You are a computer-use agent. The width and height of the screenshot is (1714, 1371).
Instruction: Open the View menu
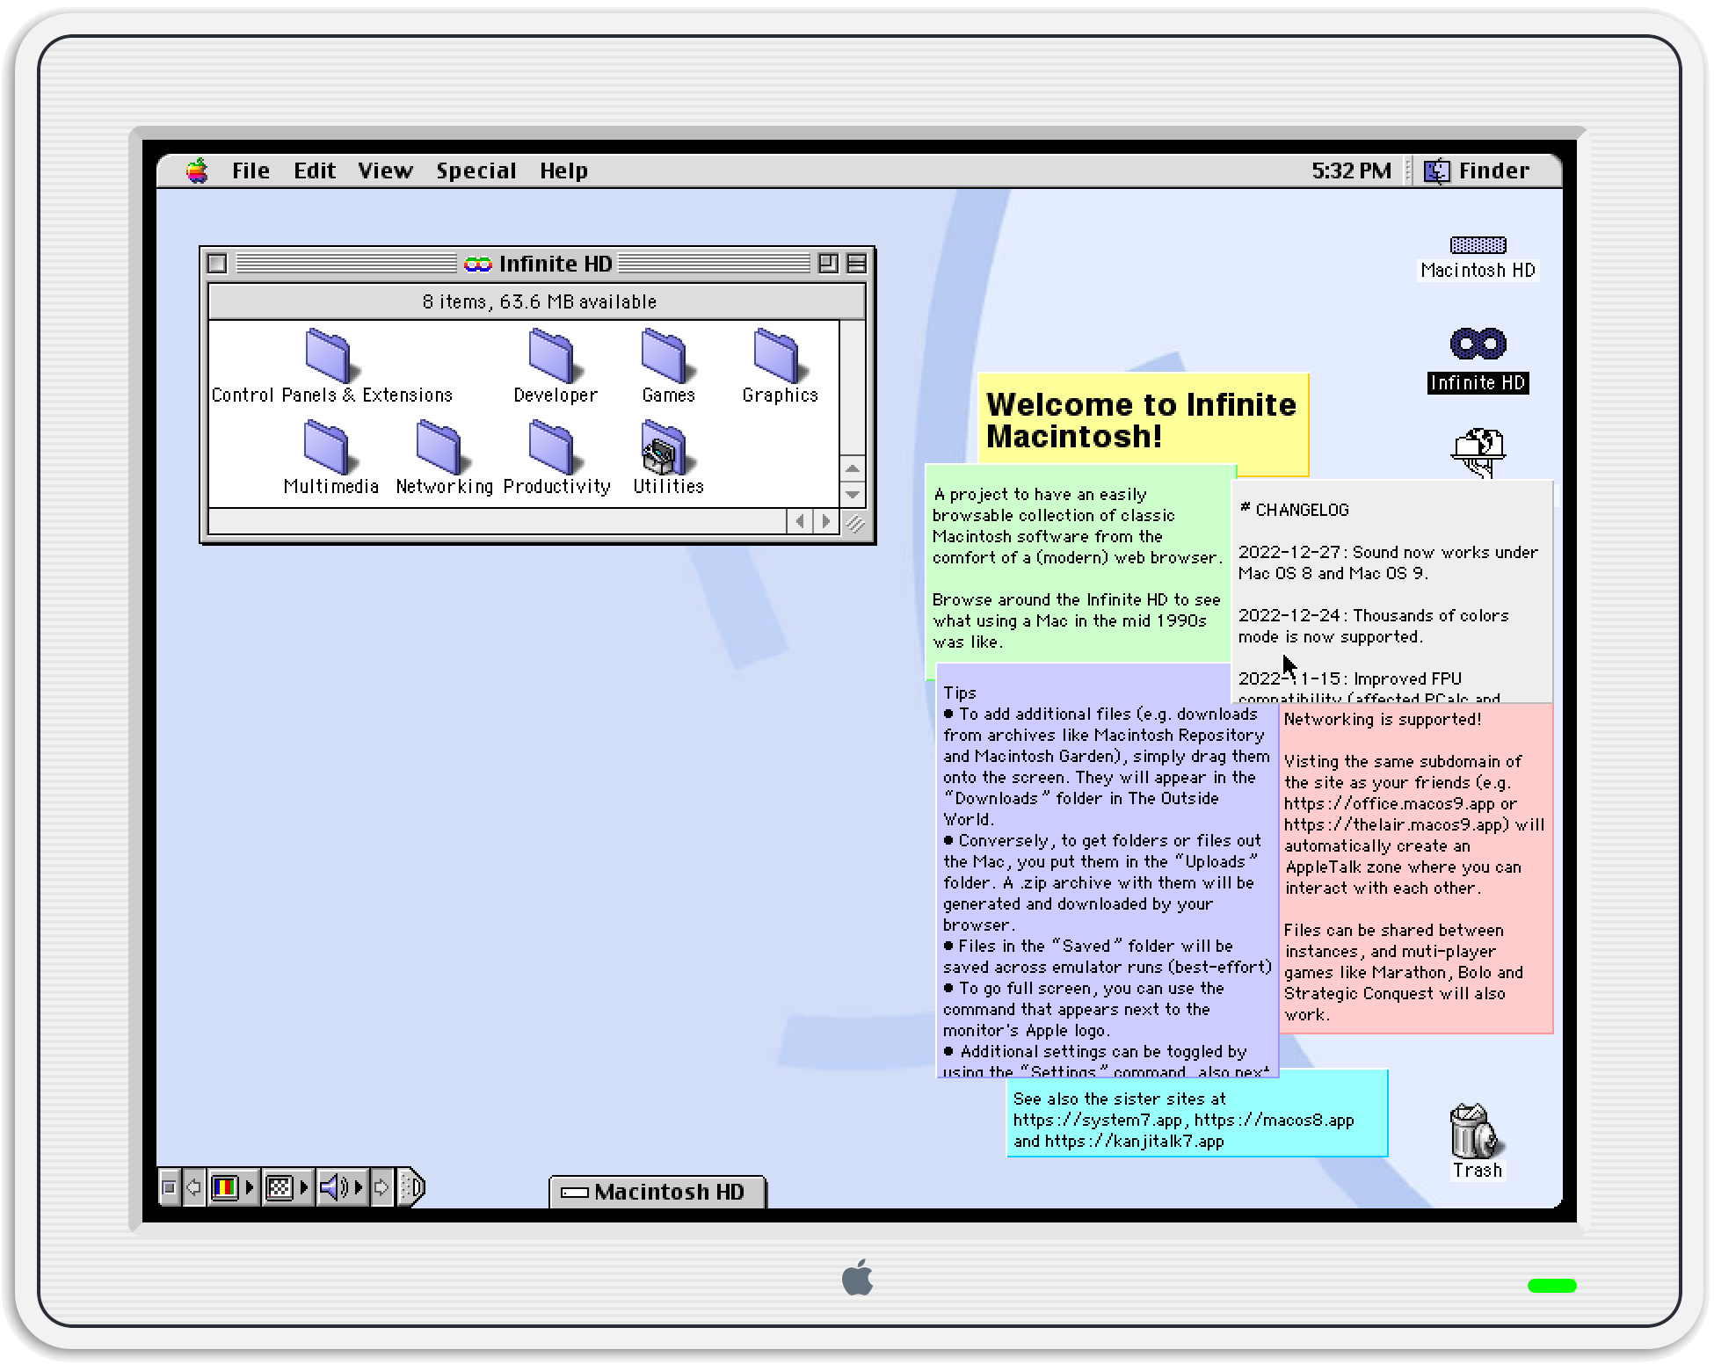tap(385, 170)
